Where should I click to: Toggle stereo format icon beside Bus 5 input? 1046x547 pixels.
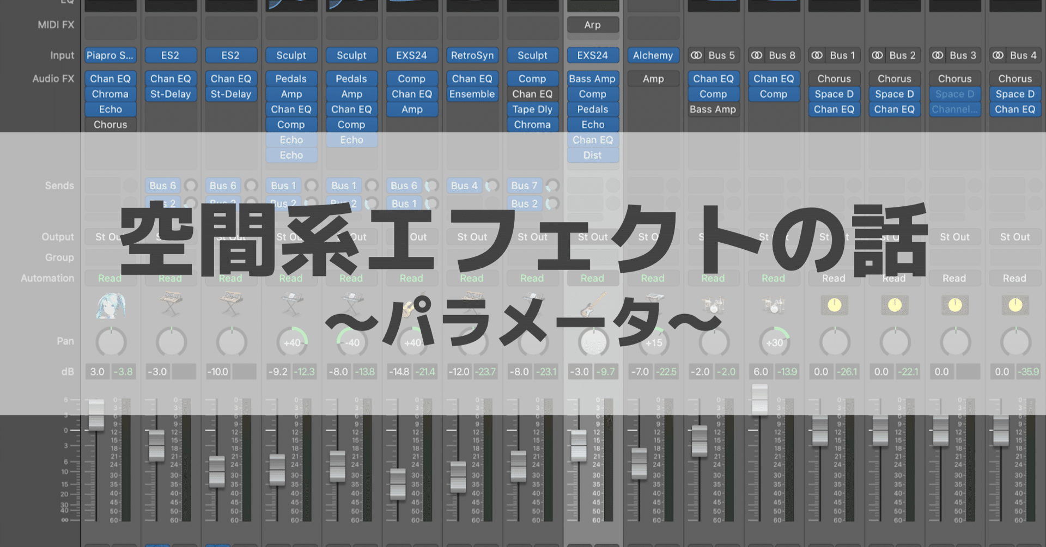click(696, 55)
